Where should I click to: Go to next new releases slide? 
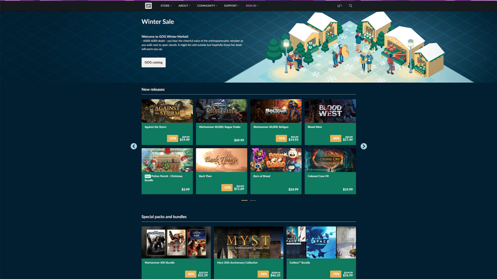tap(364, 146)
